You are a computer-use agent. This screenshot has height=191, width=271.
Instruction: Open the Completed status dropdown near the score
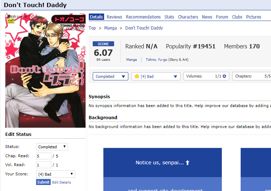tap(111, 76)
